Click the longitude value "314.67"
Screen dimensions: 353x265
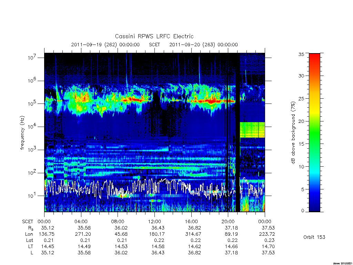tap(193, 234)
